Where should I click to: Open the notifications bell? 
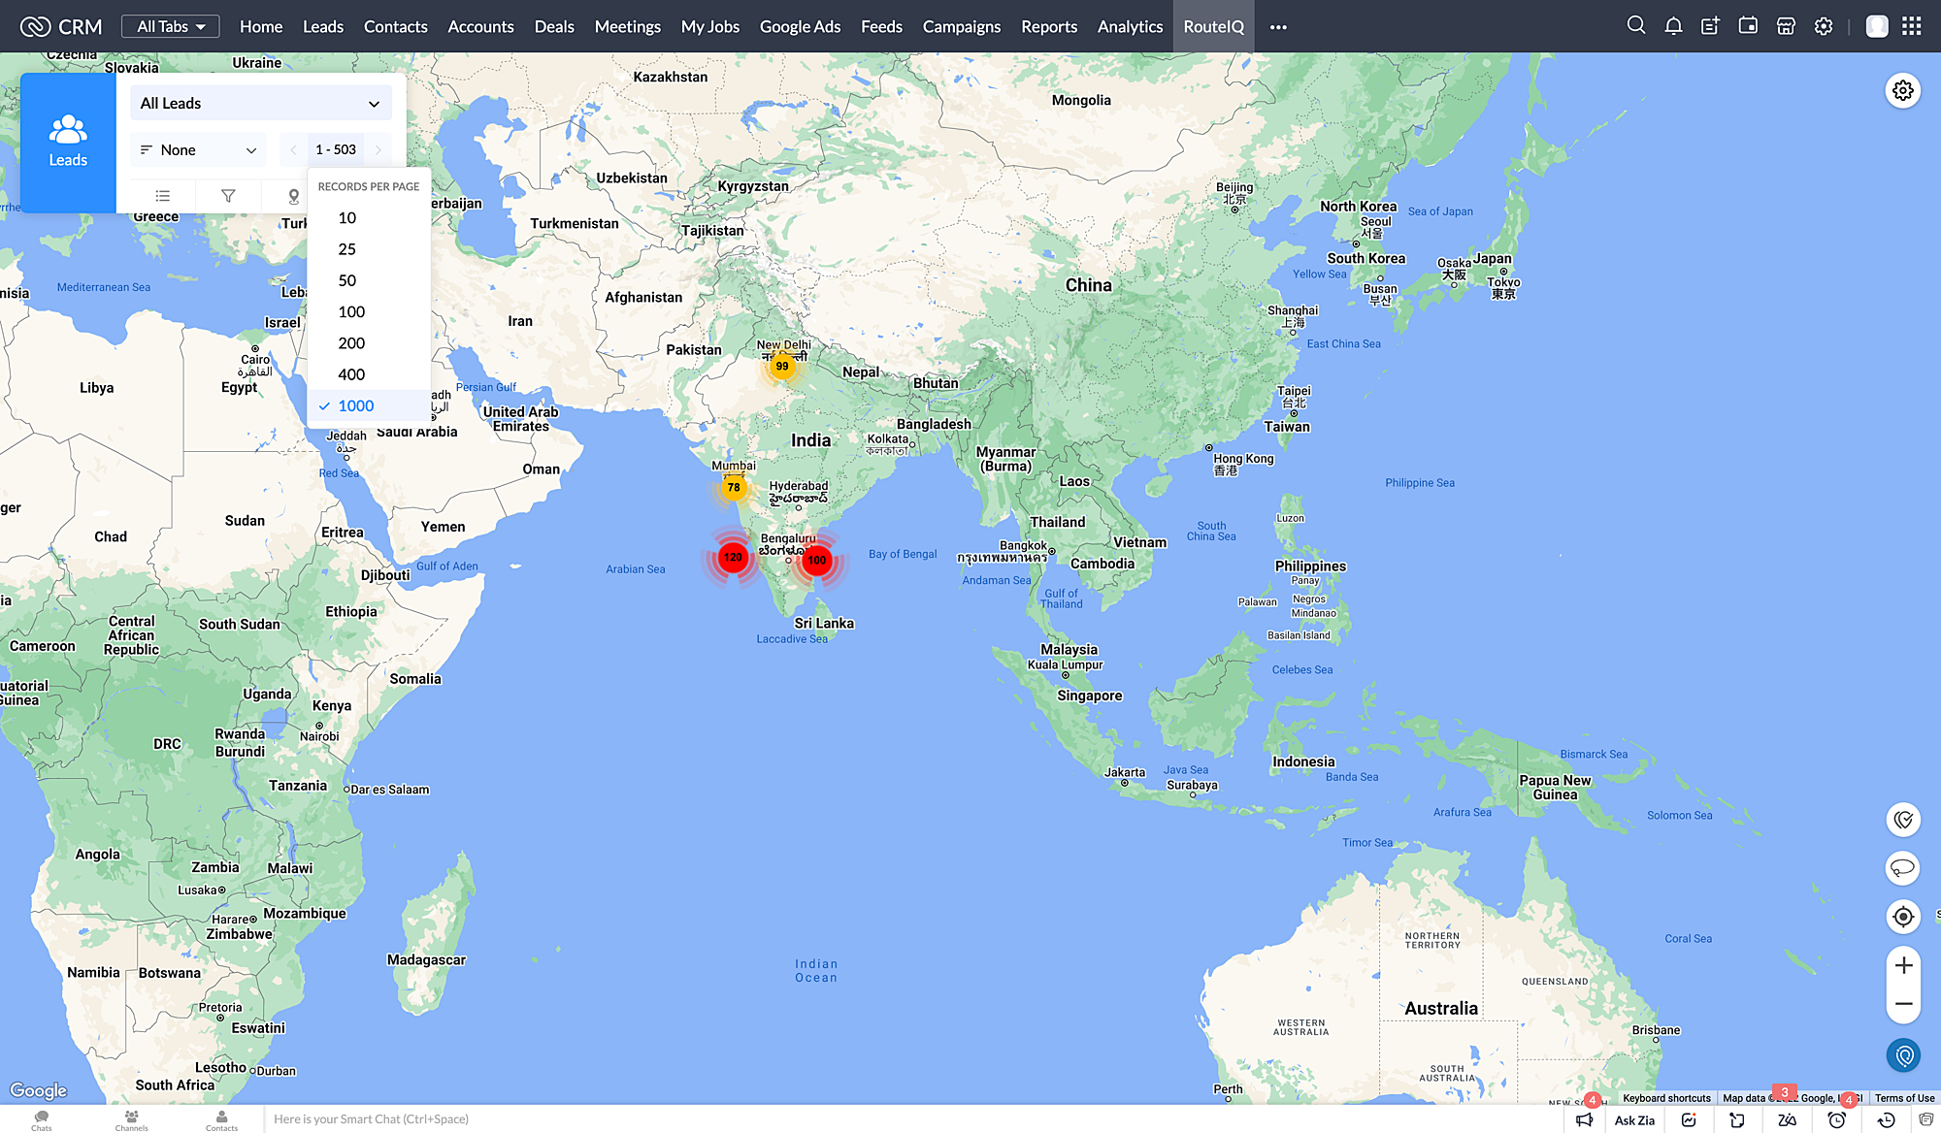[1673, 26]
